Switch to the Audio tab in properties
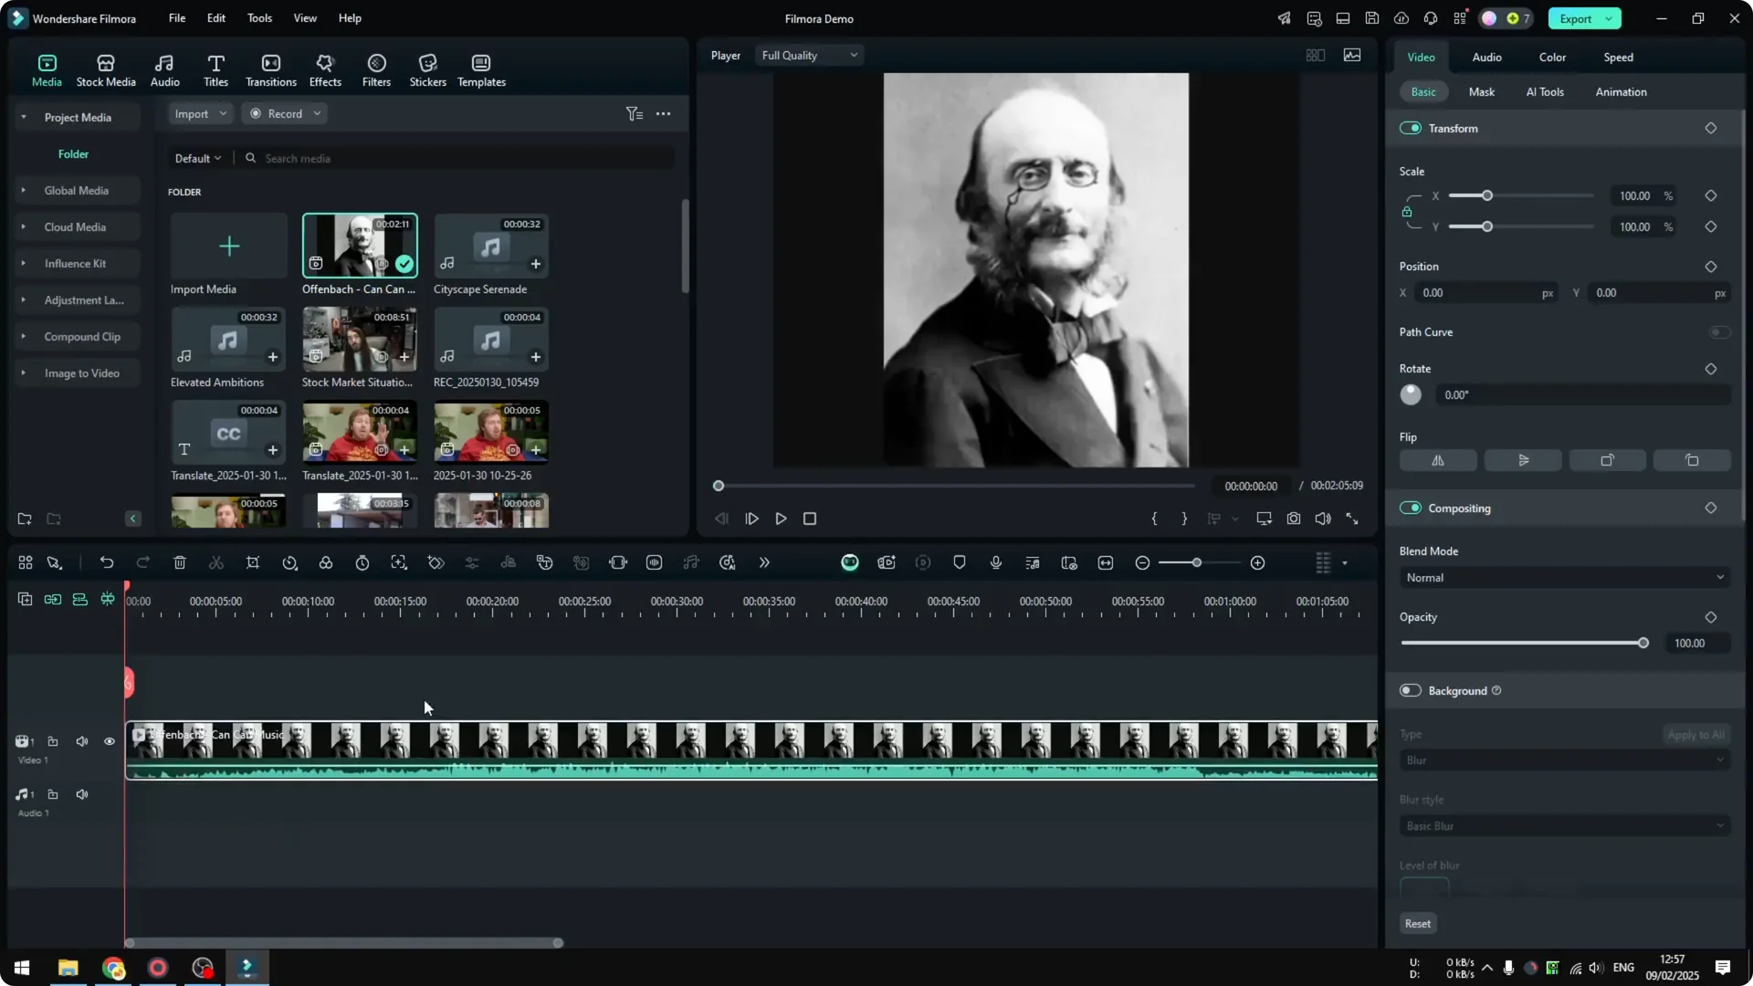Viewport: 1753px width, 986px height. [1485, 57]
